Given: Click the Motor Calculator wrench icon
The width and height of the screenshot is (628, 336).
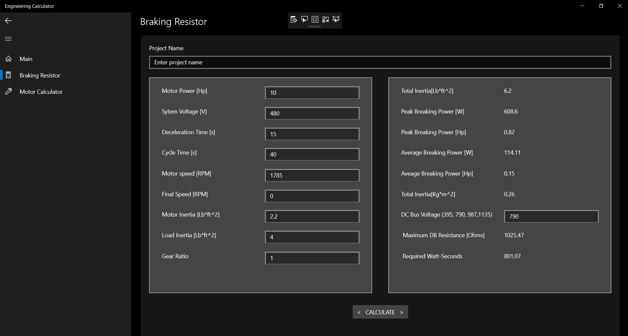Looking at the screenshot, I should coord(9,92).
